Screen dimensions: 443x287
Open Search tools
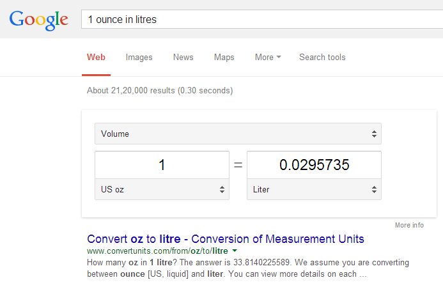coord(322,57)
